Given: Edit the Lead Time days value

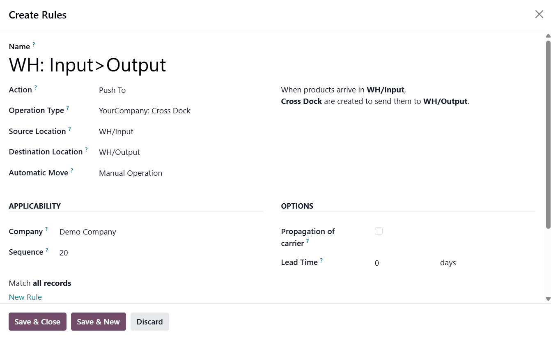Looking at the screenshot, I should (x=377, y=263).
